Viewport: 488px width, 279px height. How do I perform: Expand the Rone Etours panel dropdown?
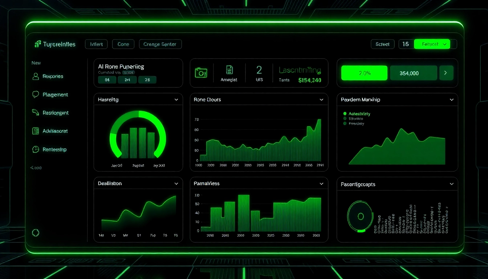tap(321, 100)
